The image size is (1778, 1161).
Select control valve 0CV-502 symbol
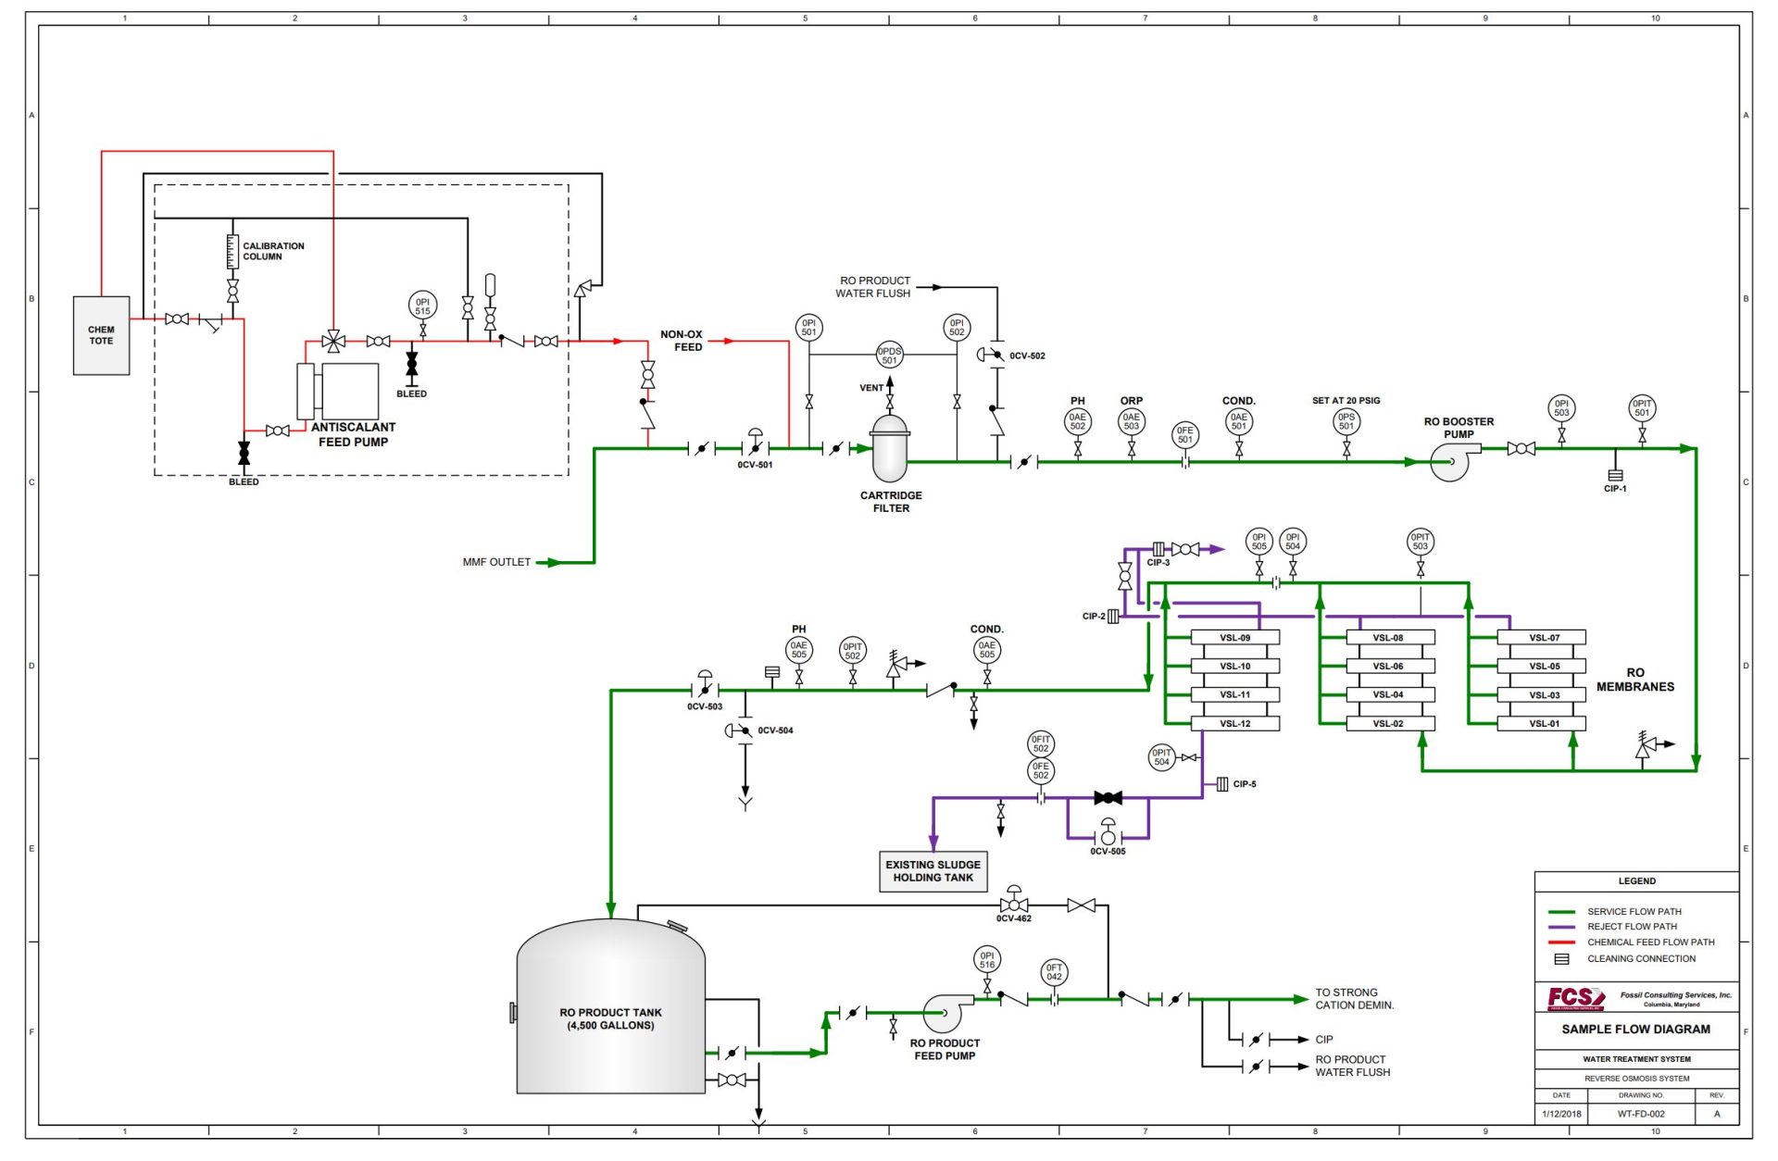click(991, 355)
